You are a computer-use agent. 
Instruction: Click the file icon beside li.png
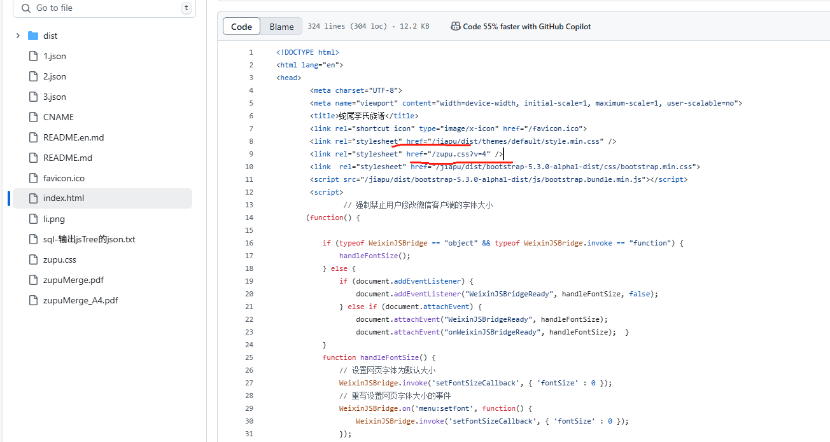point(33,219)
